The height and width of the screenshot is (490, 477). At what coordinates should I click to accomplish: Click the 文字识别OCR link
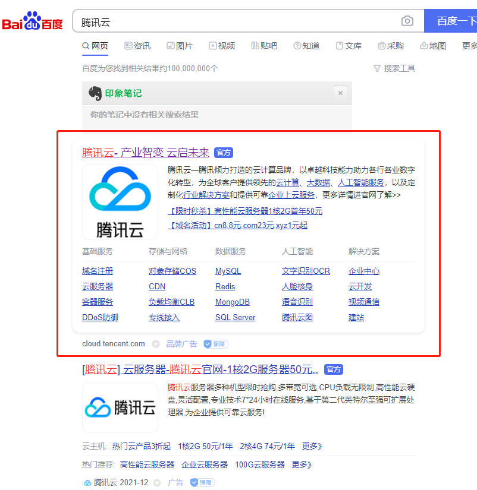(306, 271)
